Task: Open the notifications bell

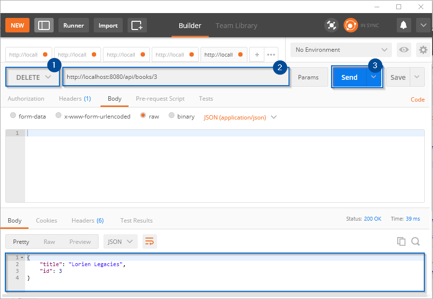Action: click(404, 26)
